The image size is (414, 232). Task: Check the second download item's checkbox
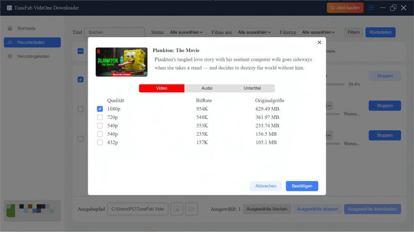[x=81, y=109]
